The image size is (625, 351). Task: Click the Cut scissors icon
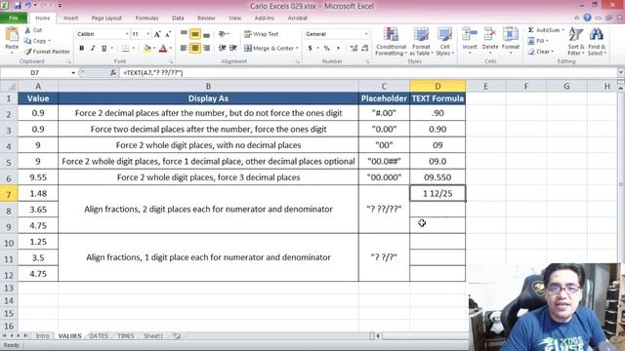(27, 30)
